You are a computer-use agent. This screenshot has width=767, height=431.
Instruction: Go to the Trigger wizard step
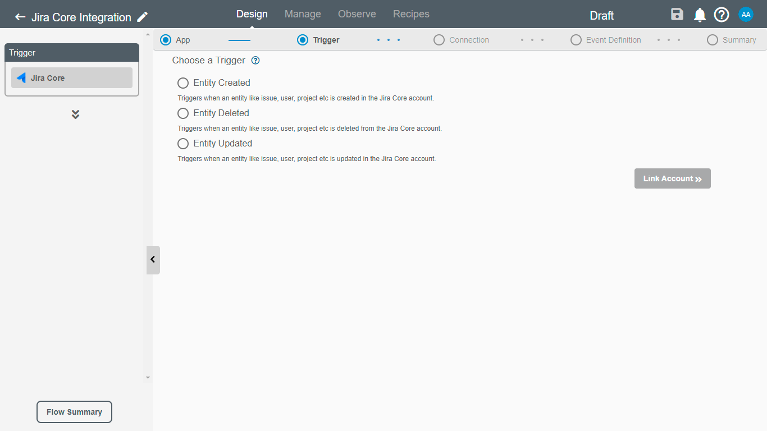coord(318,40)
